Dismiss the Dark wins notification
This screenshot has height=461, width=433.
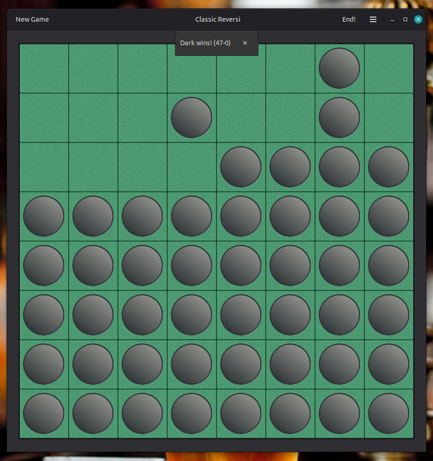245,42
